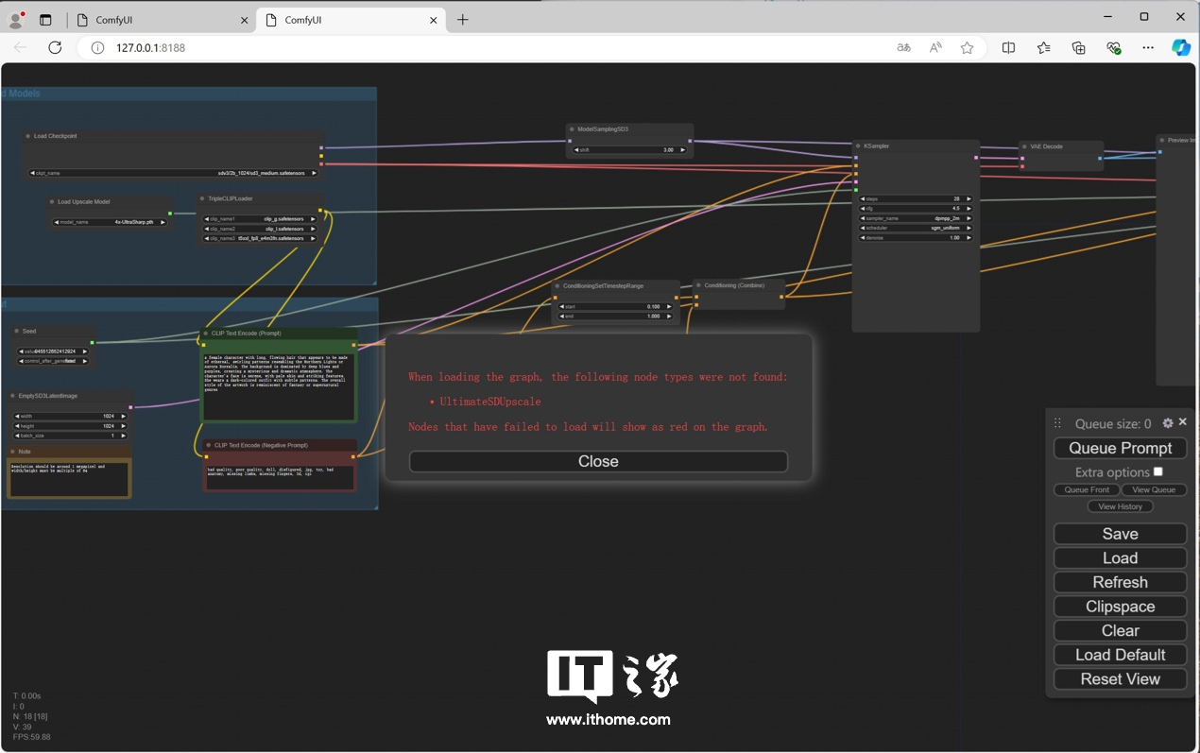Click the Load Upscale Model collapse icon
This screenshot has height=753, width=1200.
pyautogui.click(x=51, y=202)
